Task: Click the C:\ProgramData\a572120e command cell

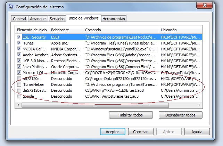Action: click(x=121, y=79)
